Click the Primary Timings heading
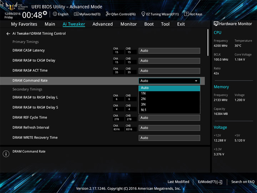 pyautogui.click(x=26, y=42)
